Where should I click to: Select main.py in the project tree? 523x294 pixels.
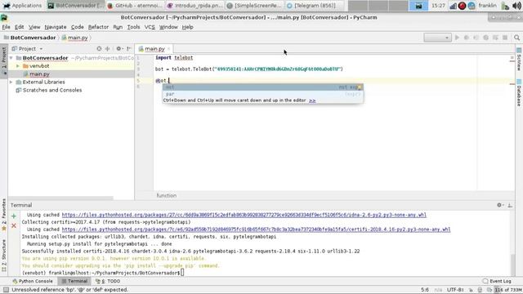pyautogui.click(x=39, y=74)
